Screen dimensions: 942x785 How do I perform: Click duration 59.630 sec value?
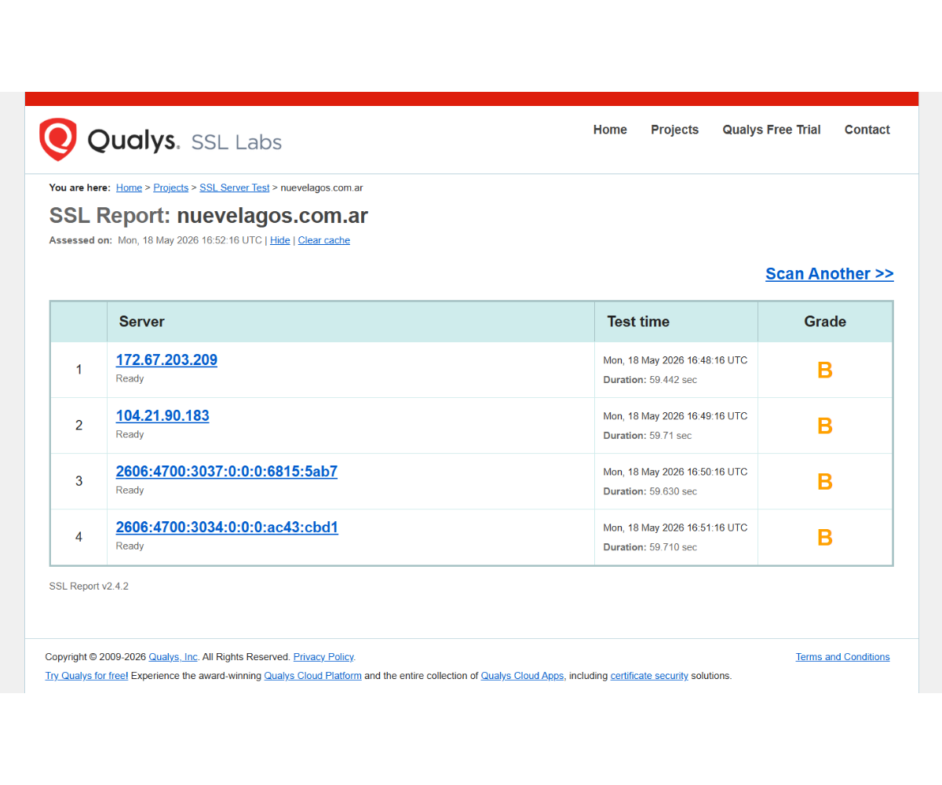coord(673,491)
